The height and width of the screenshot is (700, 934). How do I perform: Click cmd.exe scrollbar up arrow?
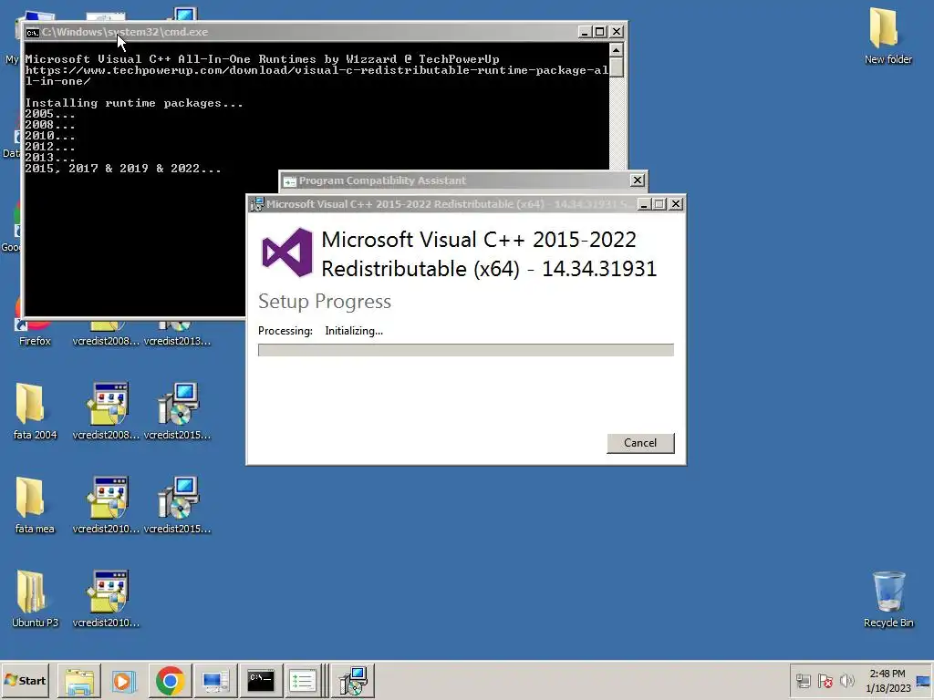617,49
